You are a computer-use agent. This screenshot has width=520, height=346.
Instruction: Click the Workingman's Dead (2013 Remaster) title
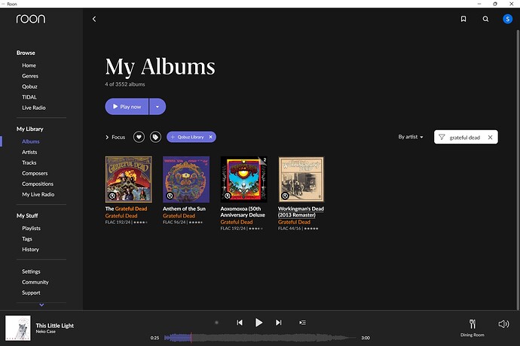tap(301, 211)
